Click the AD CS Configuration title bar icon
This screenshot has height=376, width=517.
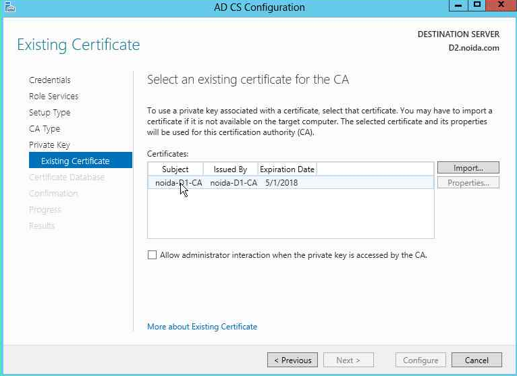pyautogui.click(x=10, y=7)
